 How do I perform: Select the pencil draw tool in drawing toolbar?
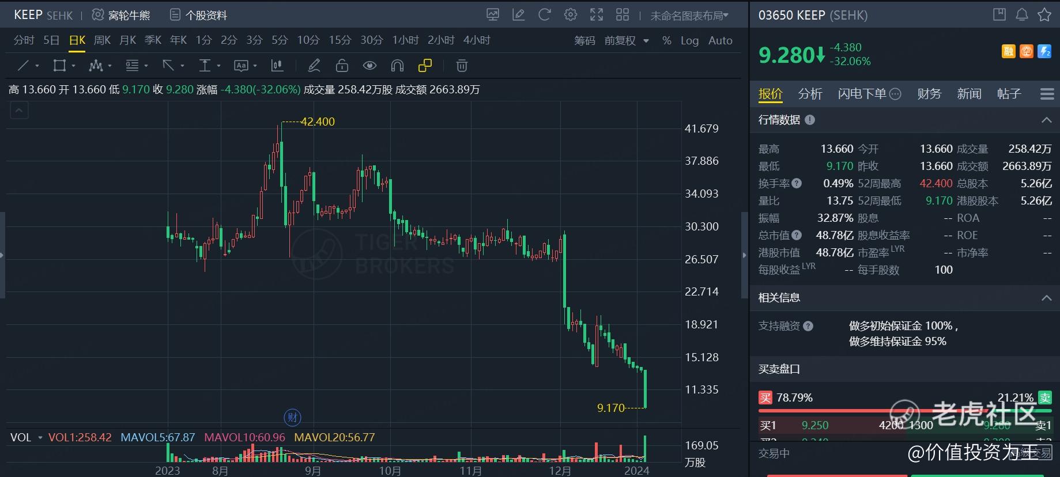click(x=314, y=66)
